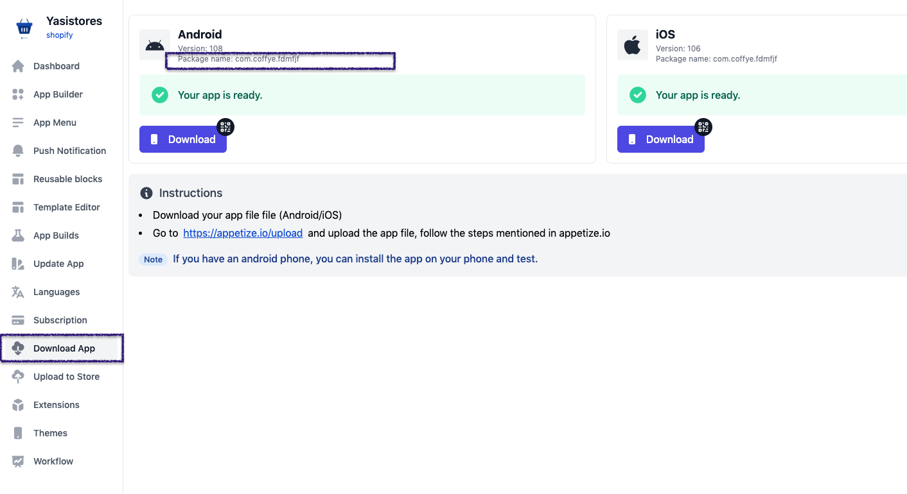Select the Workflow icon in sidebar
Screen dimensions: 907x494
pyautogui.click(x=17, y=461)
